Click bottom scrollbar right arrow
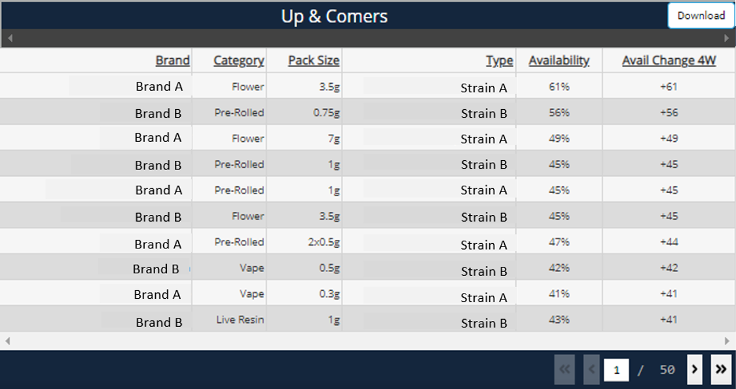Viewport: 736px width, 389px height. tap(727, 341)
